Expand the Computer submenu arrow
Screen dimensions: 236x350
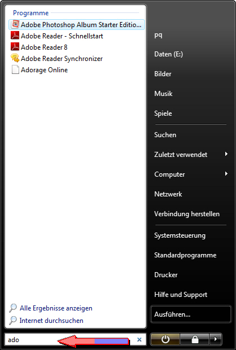[226, 173]
